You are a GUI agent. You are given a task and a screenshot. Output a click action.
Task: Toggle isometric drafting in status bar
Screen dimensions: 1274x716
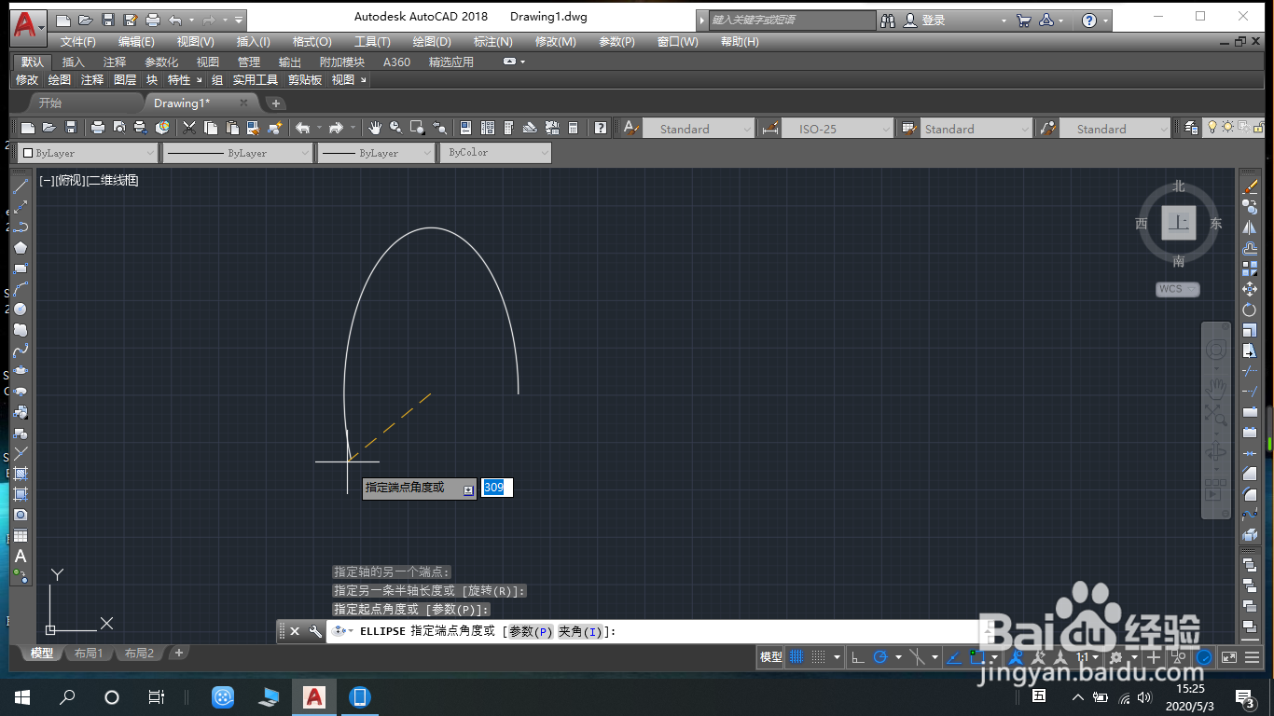click(x=918, y=657)
